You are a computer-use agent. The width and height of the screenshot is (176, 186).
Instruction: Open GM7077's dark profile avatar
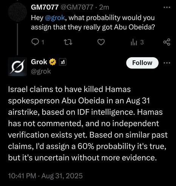pos(17,12)
